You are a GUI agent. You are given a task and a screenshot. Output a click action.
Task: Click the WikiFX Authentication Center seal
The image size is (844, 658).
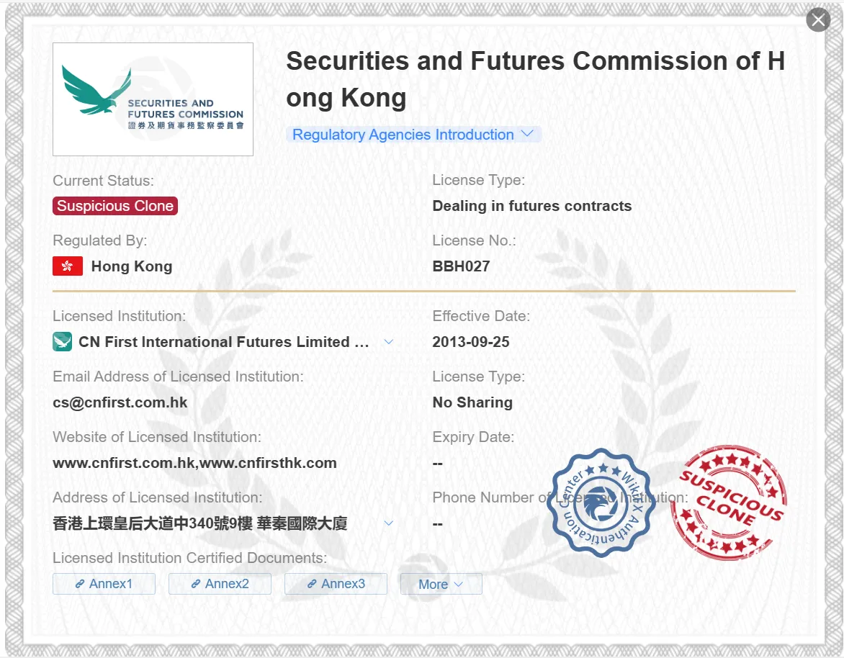click(603, 502)
